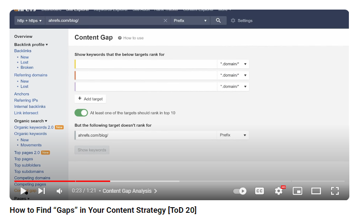
Task: Open Settings next to search
Action: [x=242, y=20]
